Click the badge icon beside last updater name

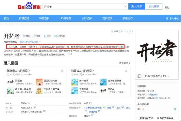point(156,98)
